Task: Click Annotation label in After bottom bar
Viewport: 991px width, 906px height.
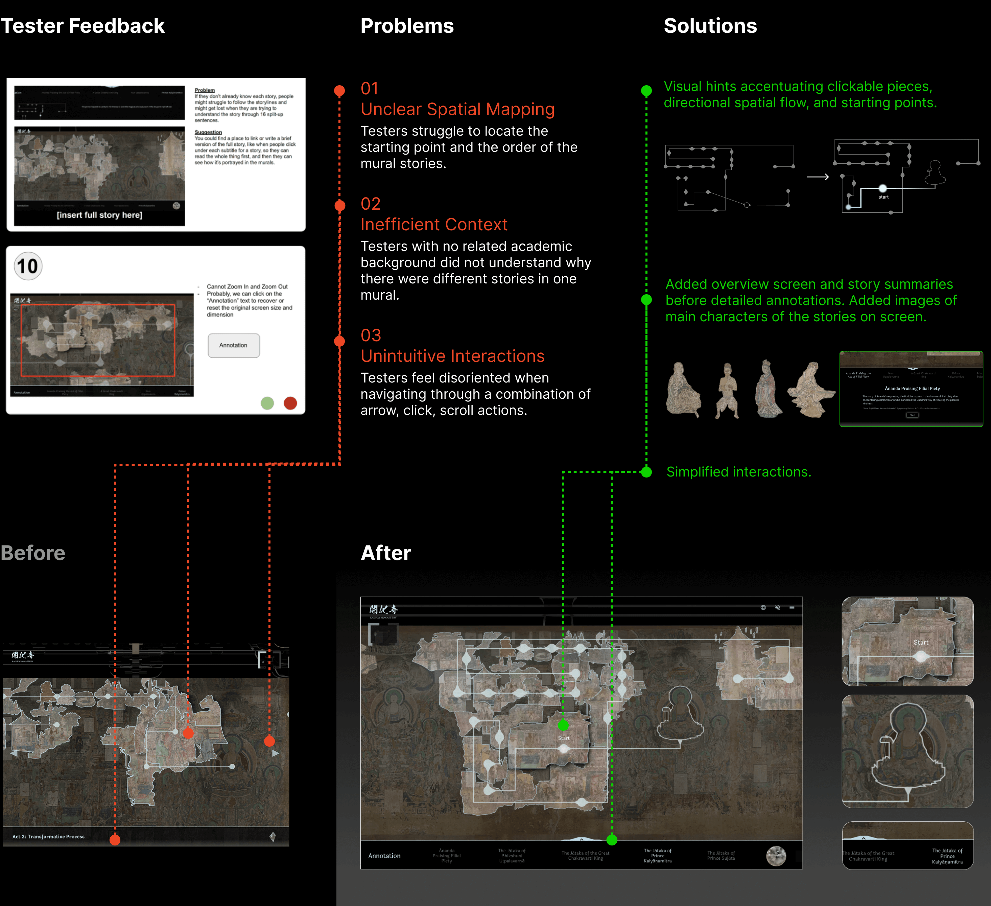Action: click(x=384, y=856)
